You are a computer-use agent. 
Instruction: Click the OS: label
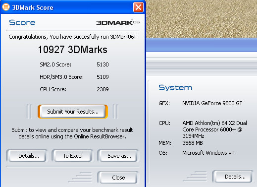pyautogui.click(x=163, y=153)
